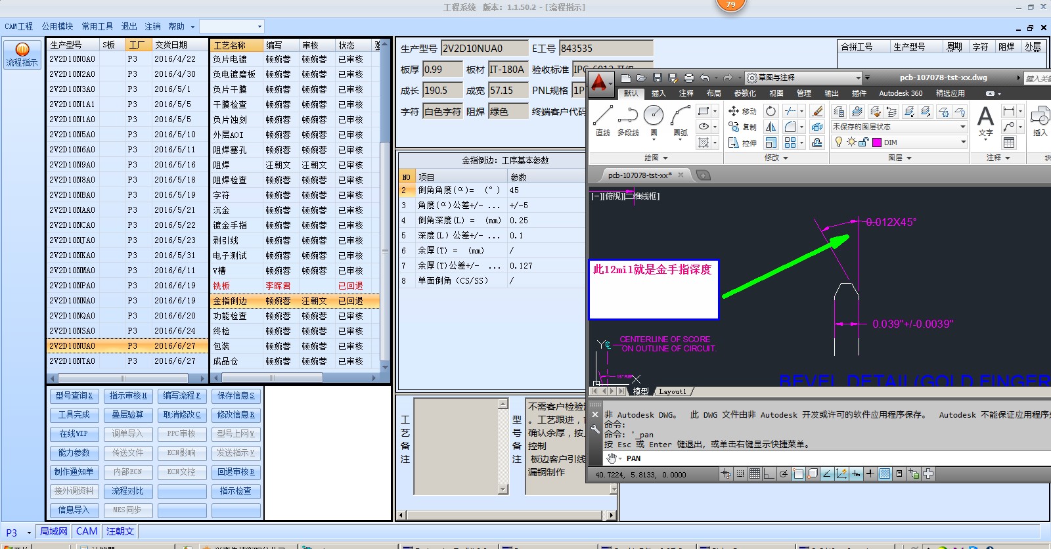
Task: Close the pcb-107078-tst-xx drawing tab
Action: pyautogui.click(x=681, y=175)
